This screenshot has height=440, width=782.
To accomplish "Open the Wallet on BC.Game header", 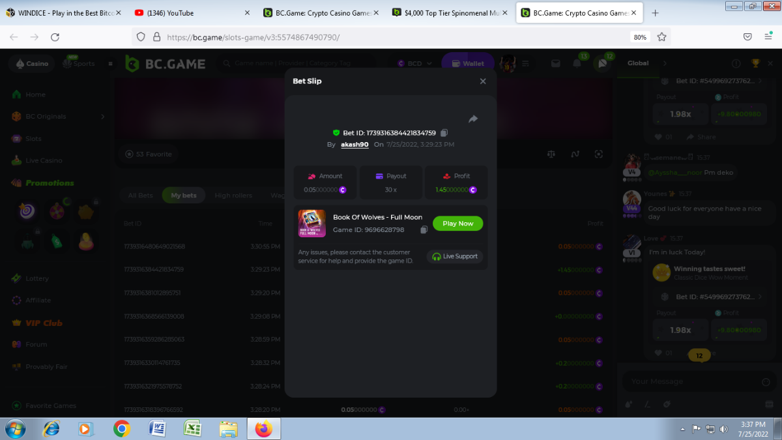I will click(x=467, y=64).
